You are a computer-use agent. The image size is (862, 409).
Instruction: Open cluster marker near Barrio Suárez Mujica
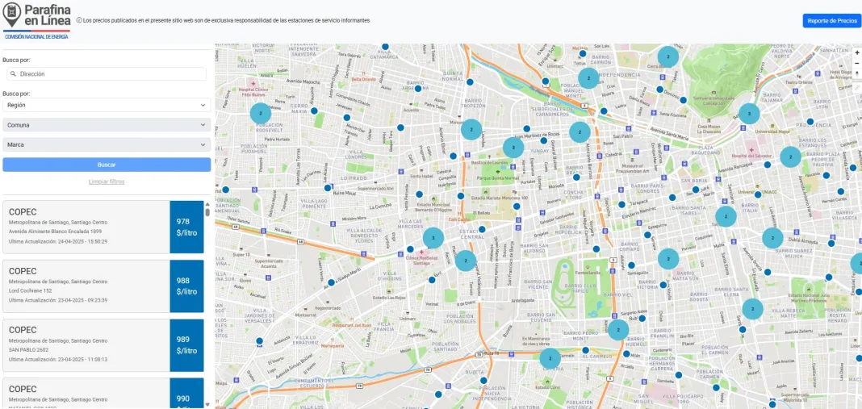pyautogui.click(x=772, y=238)
